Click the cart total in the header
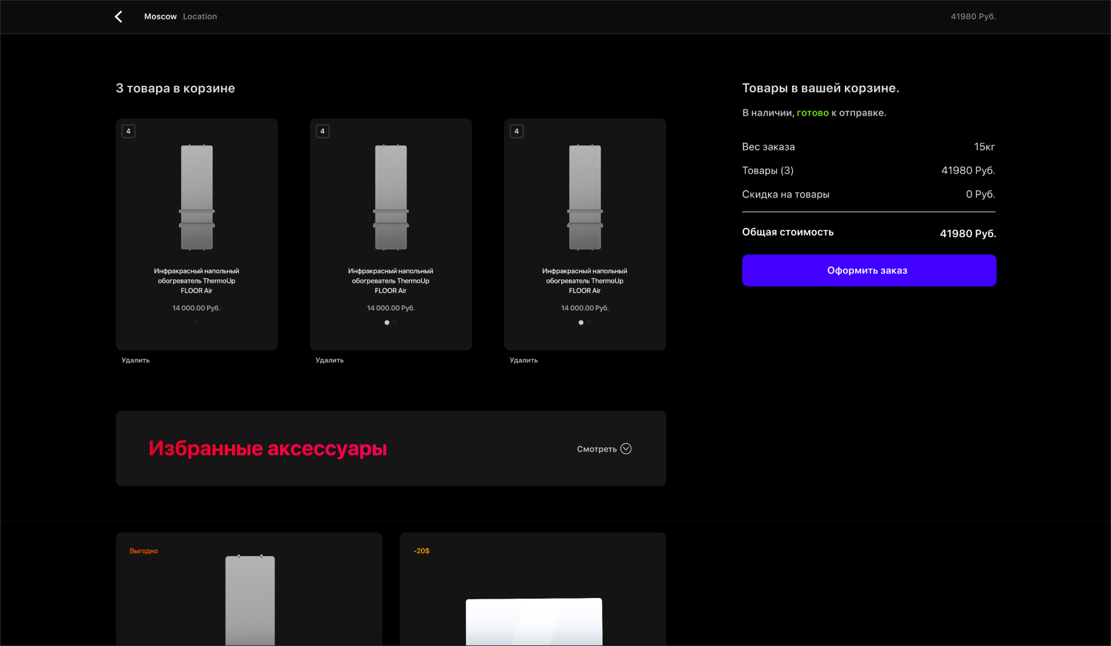The width and height of the screenshot is (1111, 646). tap(973, 17)
